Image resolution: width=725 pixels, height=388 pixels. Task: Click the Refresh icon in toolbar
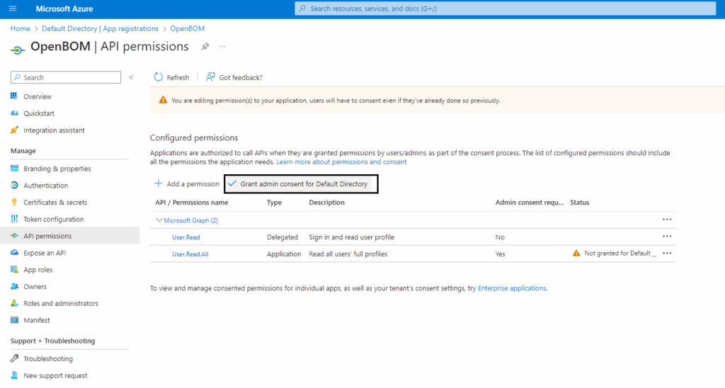coord(158,76)
